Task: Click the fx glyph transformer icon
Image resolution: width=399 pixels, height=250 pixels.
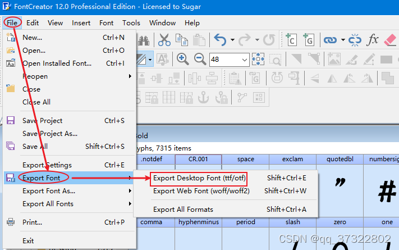Action: coord(373,40)
